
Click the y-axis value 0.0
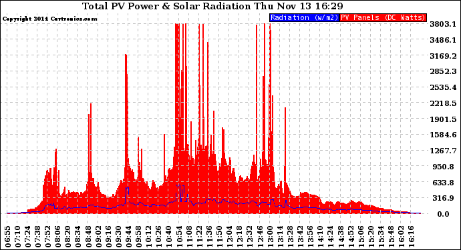tap(443, 214)
